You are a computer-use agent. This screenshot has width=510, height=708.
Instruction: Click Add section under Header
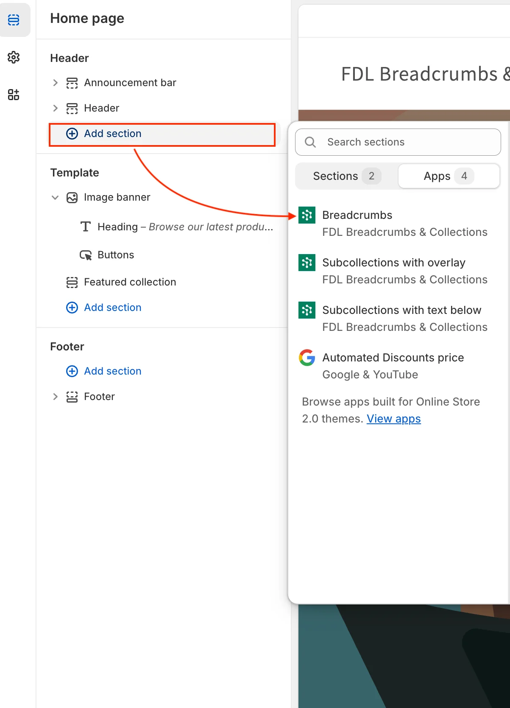(x=112, y=134)
